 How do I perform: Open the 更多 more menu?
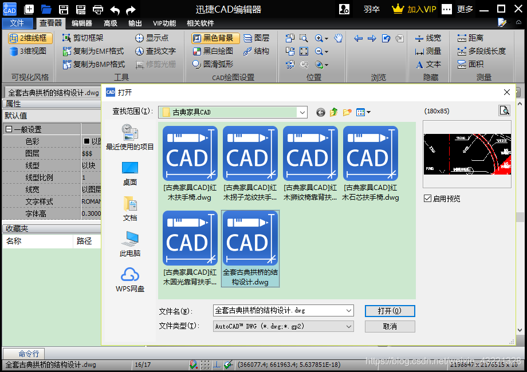click(465, 9)
